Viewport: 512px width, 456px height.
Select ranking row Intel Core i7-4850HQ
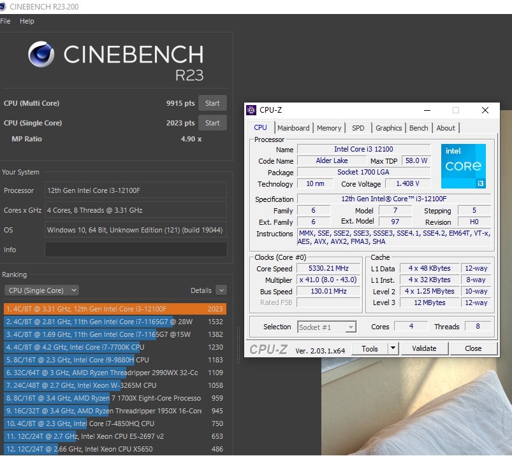point(115,424)
